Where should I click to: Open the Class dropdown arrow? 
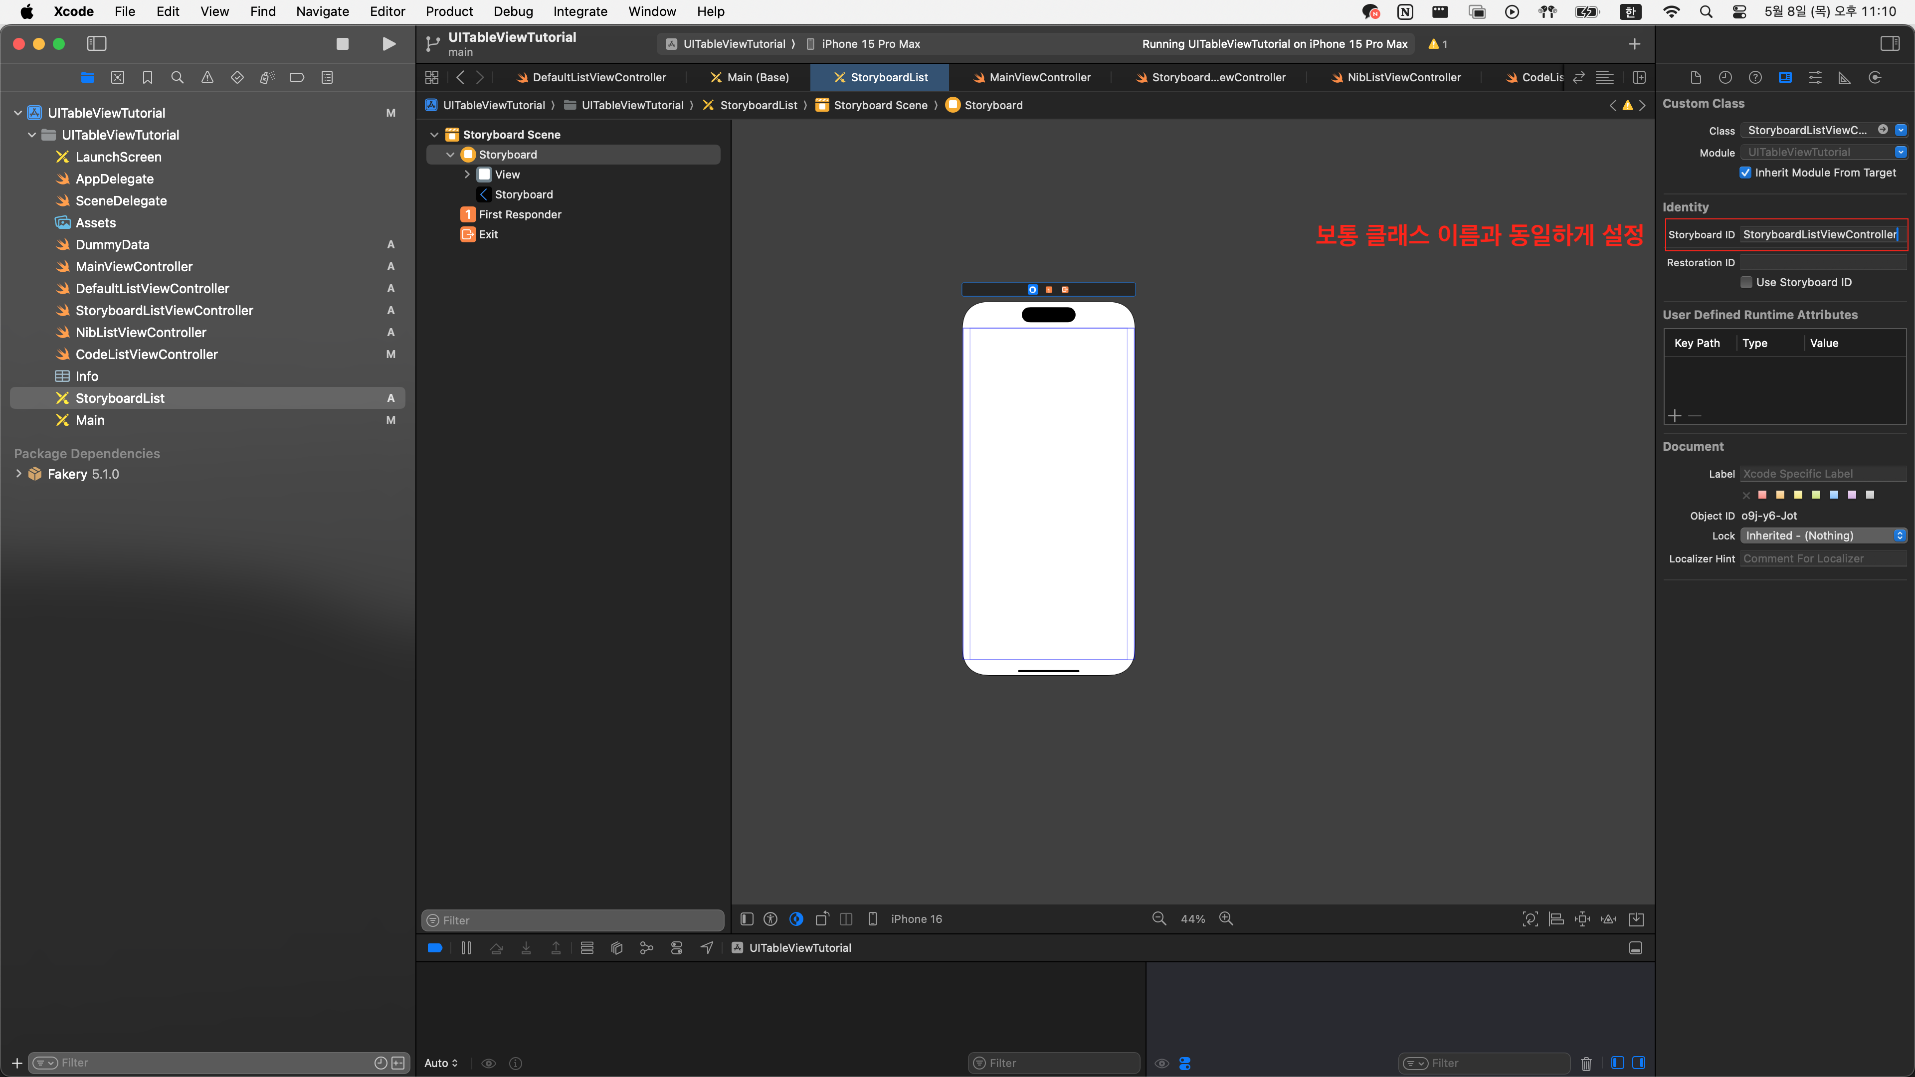[x=1900, y=130]
